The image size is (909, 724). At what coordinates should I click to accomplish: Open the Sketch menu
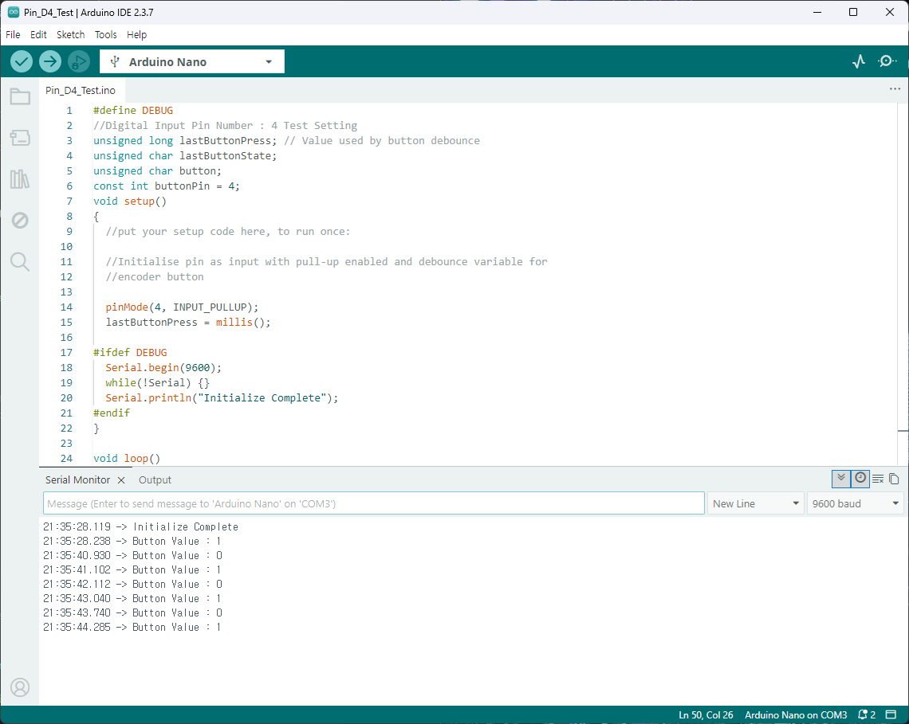(x=71, y=35)
